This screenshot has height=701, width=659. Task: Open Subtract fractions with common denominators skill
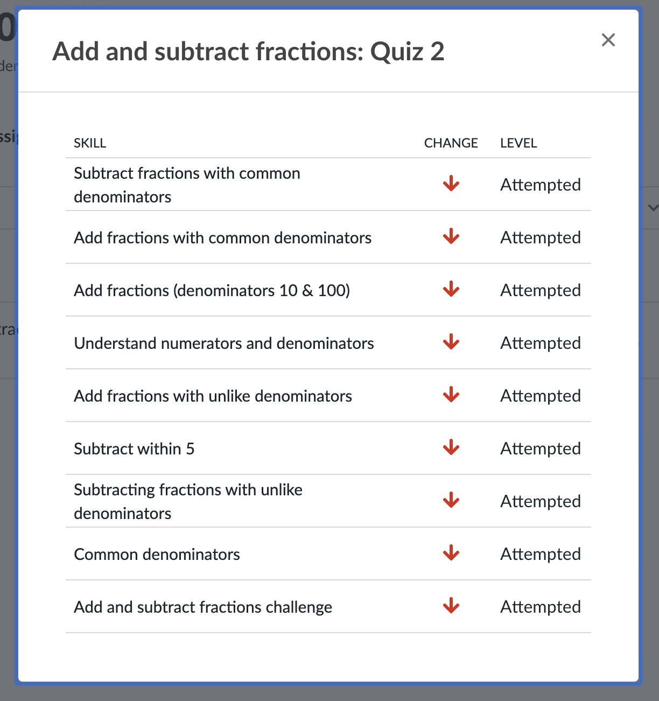(187, 185)
